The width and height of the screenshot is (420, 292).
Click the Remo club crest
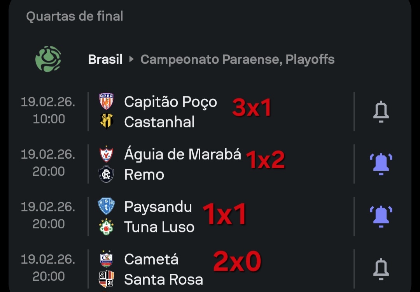tap(107, 175)
